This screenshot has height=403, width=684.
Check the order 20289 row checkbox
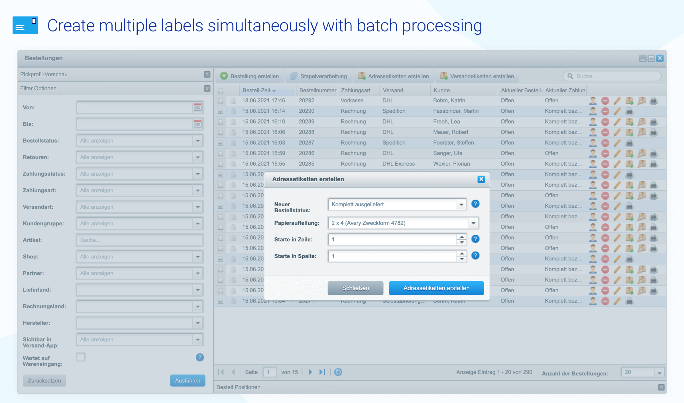coord(220,122)
